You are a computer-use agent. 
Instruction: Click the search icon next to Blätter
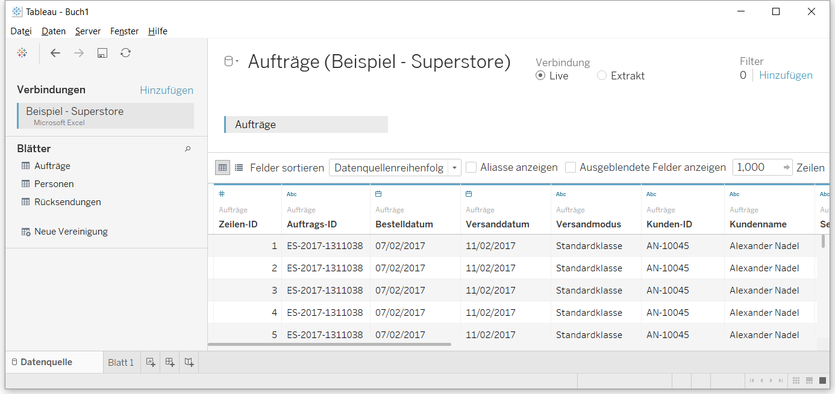188,149
